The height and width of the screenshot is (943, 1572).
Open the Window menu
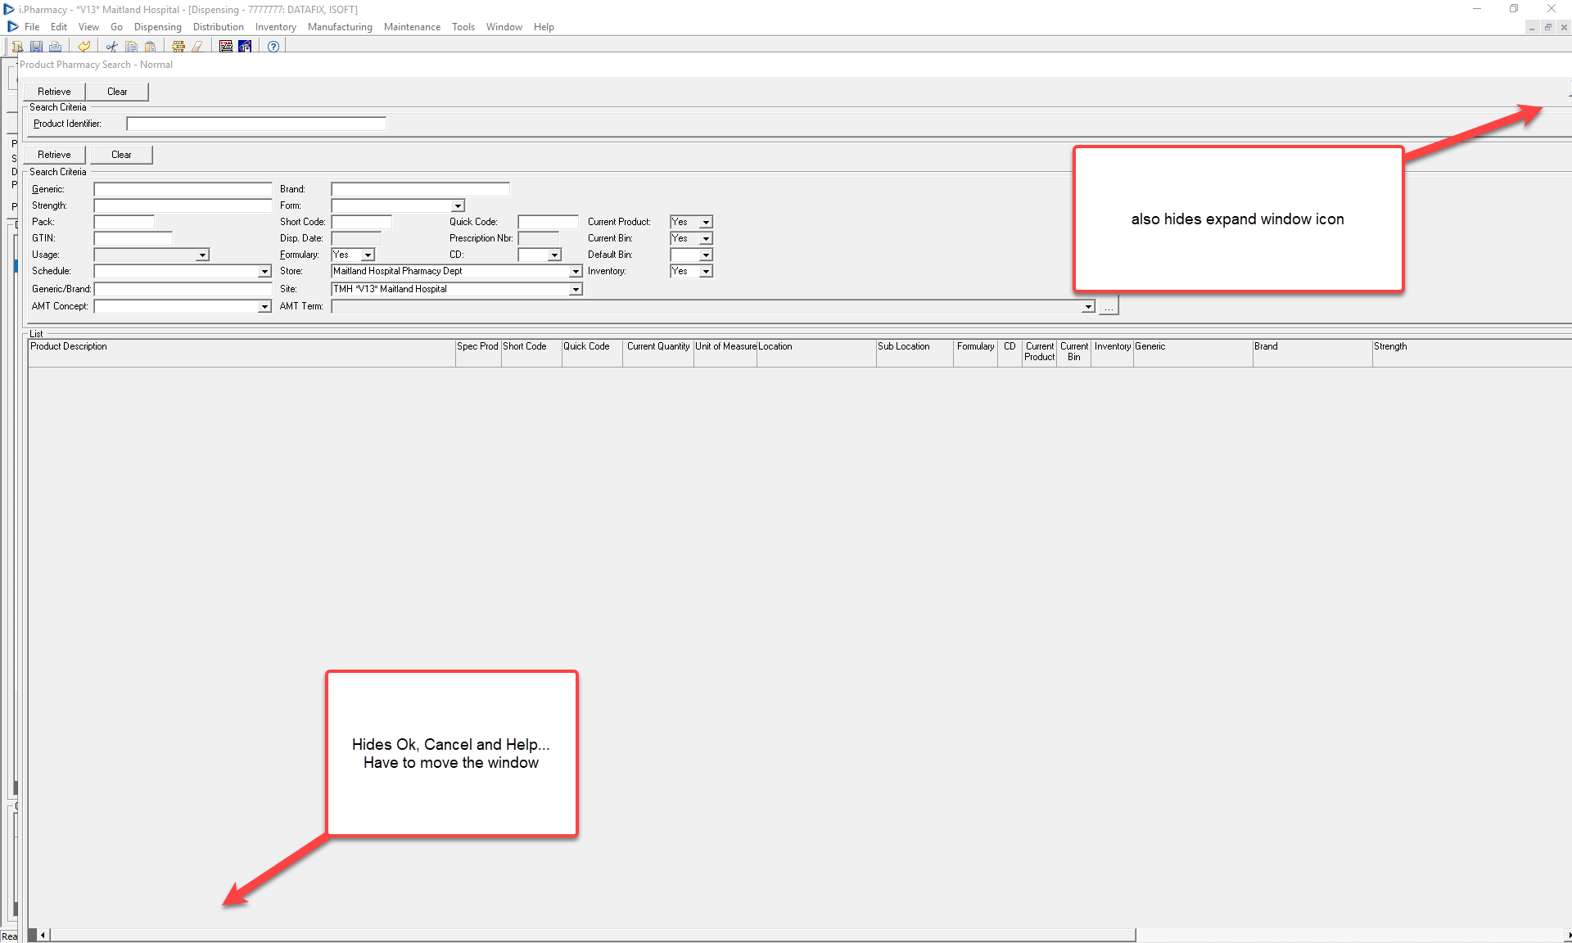click(504, 27)
